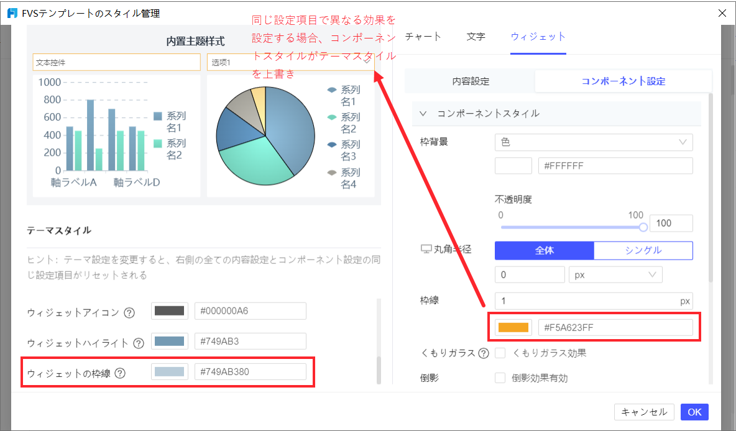Screen dimensions: 736x431
Task: Click the 不透明度 value field showing 100
Action: pos(671,223)
